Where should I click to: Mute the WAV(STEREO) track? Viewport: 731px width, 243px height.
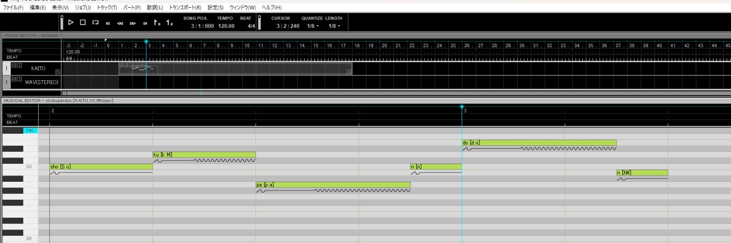[13, 78]
